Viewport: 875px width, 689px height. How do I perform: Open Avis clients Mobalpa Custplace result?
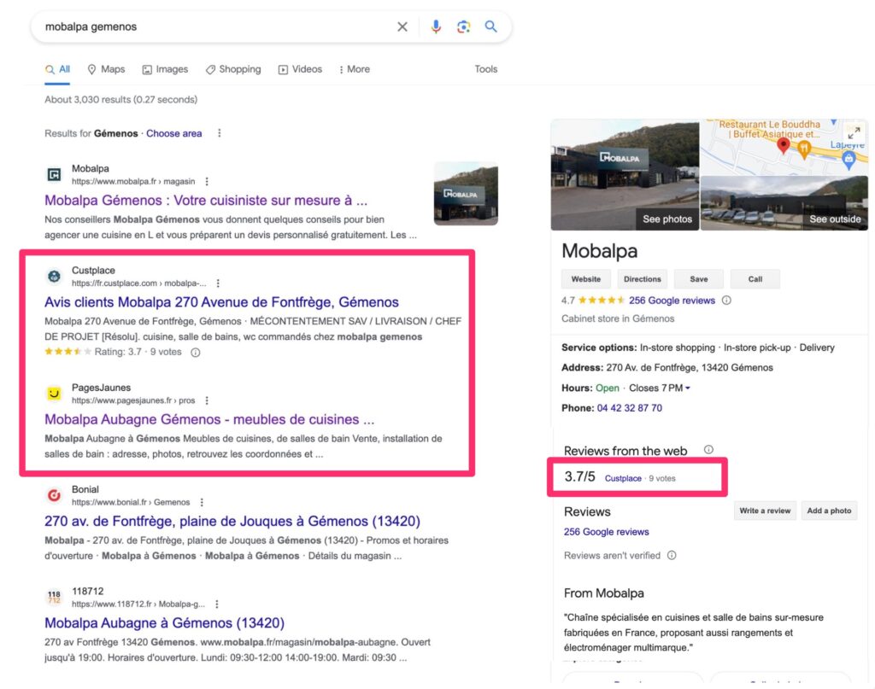coord(221,302)
